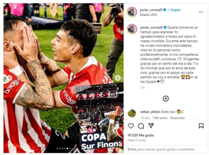Reply to sebas_aldass comment via Responder

pos(178,118)
